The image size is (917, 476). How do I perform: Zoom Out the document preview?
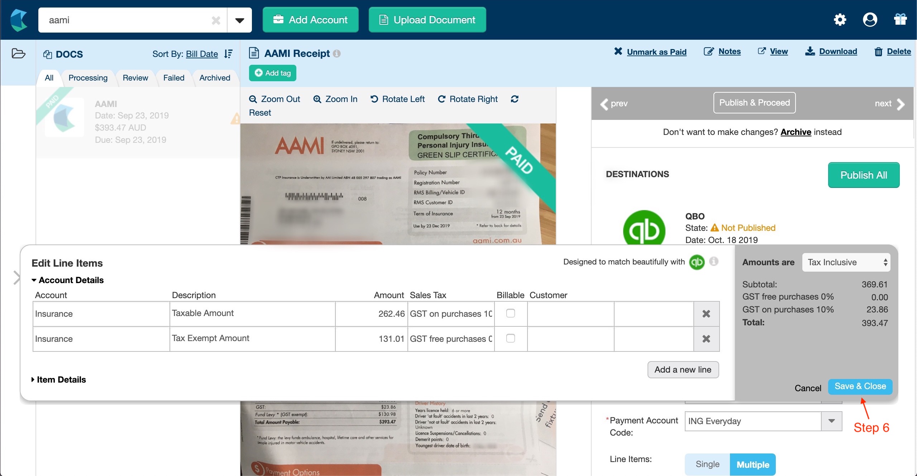(274, 99)
